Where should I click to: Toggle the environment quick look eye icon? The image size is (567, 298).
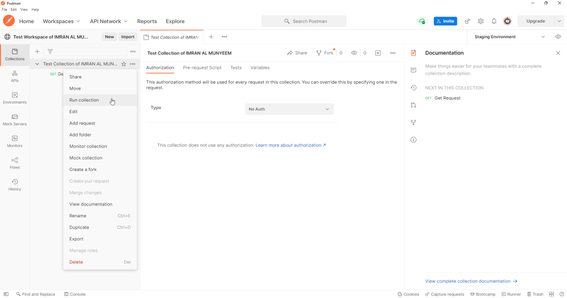pos(558,37)
